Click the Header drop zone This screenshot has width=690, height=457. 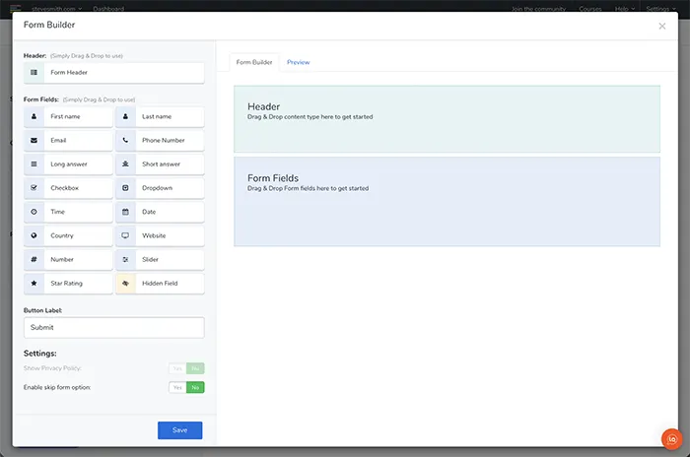pos(447,119)
